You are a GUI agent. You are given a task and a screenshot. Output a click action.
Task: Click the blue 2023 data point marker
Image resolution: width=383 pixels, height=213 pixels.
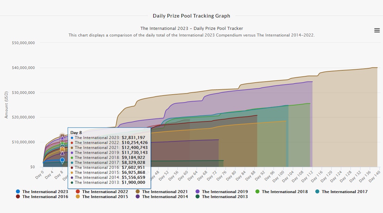click(x=62, y=160)
